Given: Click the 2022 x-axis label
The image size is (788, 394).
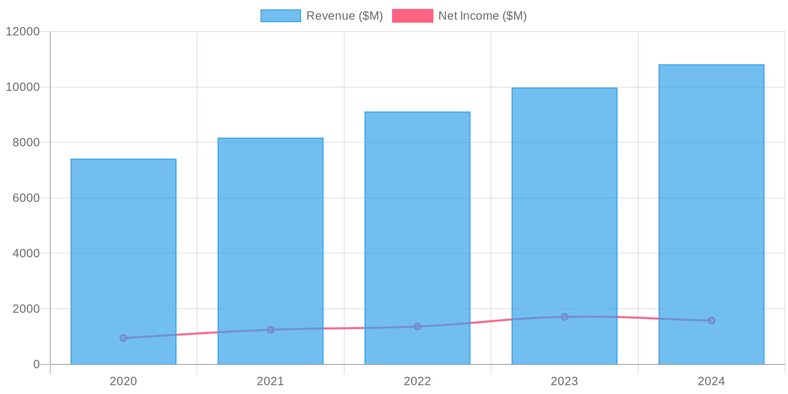Looking at the screenshot, I should pyautogui.click(x=417, y=381).
